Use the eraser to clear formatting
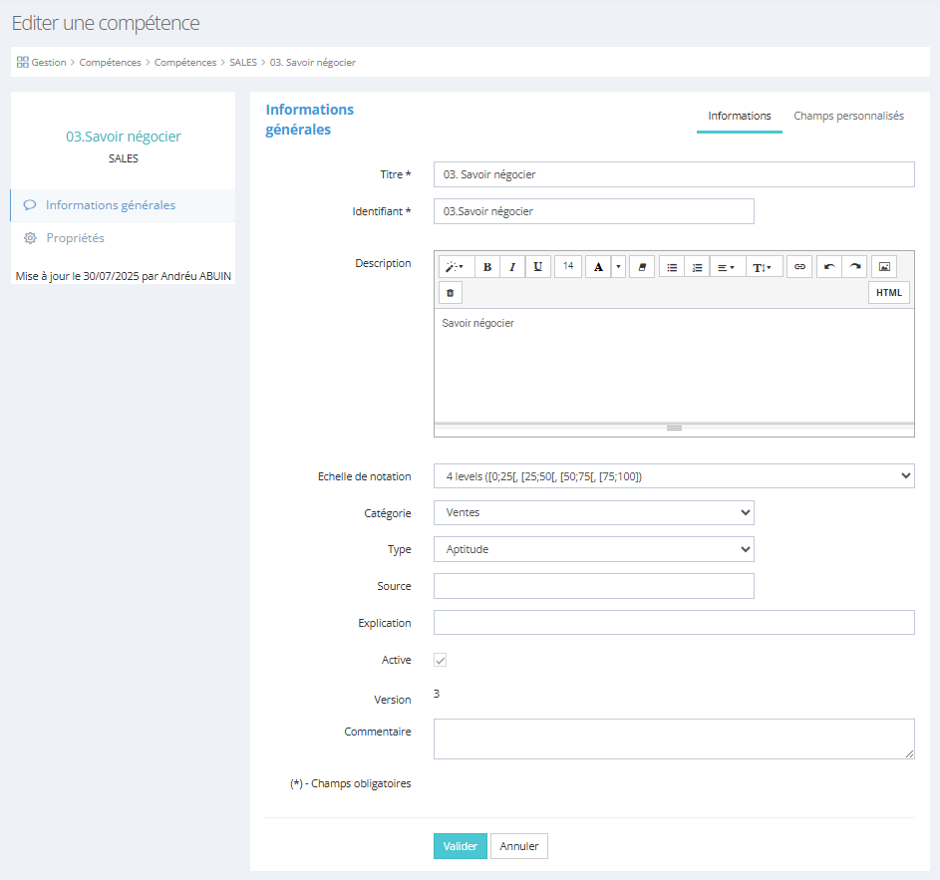This screenshot has height=880, width=940. click(x=642, y=267)
